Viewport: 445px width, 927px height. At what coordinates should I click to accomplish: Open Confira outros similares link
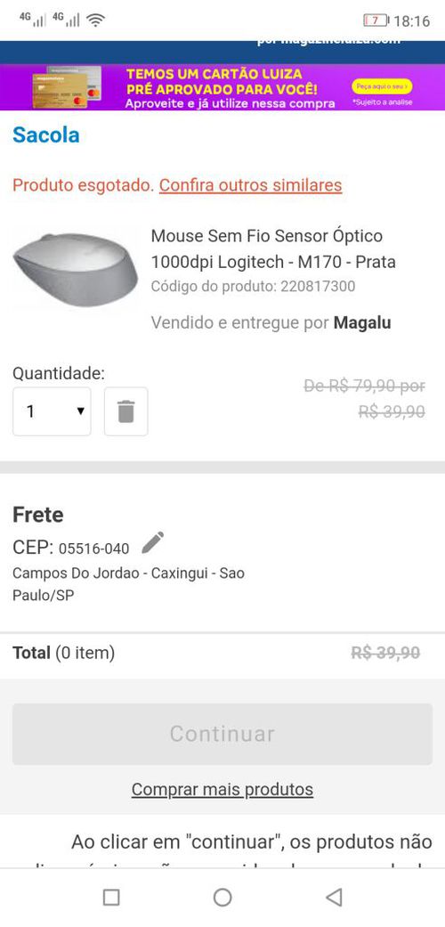click(x=251, y=185)
